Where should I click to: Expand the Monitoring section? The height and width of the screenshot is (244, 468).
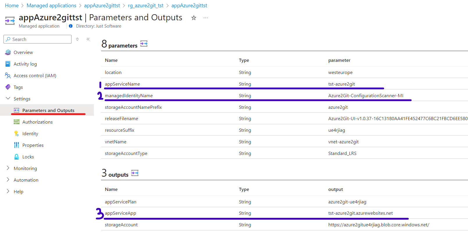click(8, 168)
